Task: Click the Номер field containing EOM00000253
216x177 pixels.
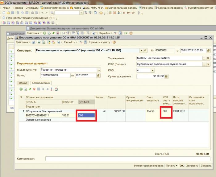Action: coord(55,76)
